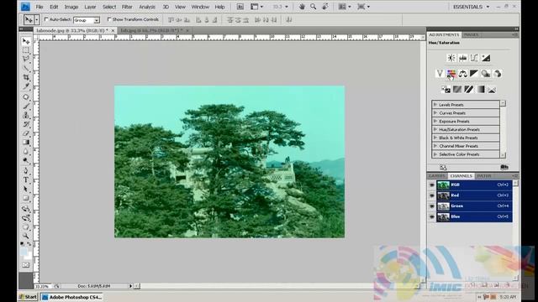Add a Curves adjustment
The height and width of the screenshot is (302, 538).
[x=474, y=58]
